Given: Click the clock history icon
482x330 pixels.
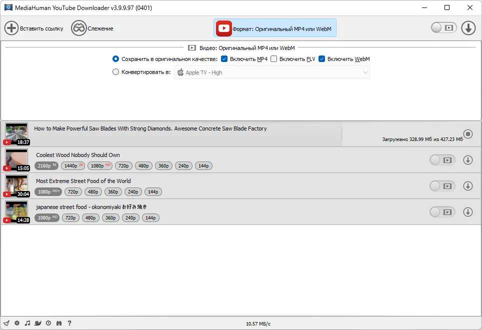Looking at the screenshot, I should pyautogui.click(x=48, y=323).
